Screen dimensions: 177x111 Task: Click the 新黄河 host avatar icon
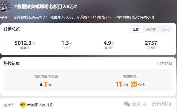click(23, 105)
